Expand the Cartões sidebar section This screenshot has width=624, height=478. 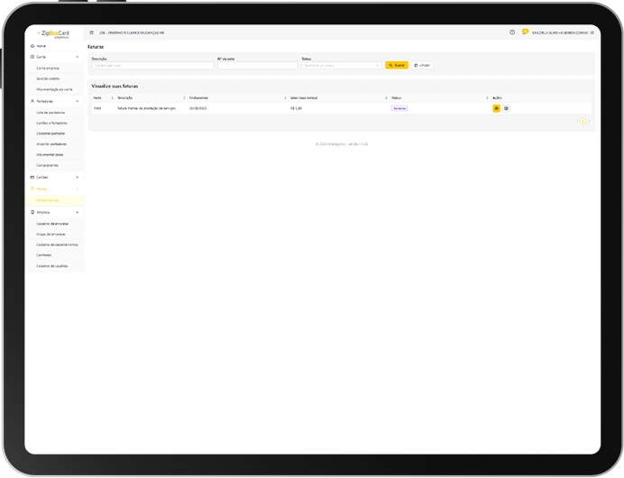pos(78,178)
